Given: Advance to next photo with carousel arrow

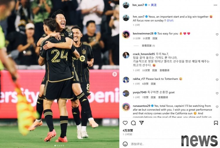Looking at the screenshot, I should (115, 74).
